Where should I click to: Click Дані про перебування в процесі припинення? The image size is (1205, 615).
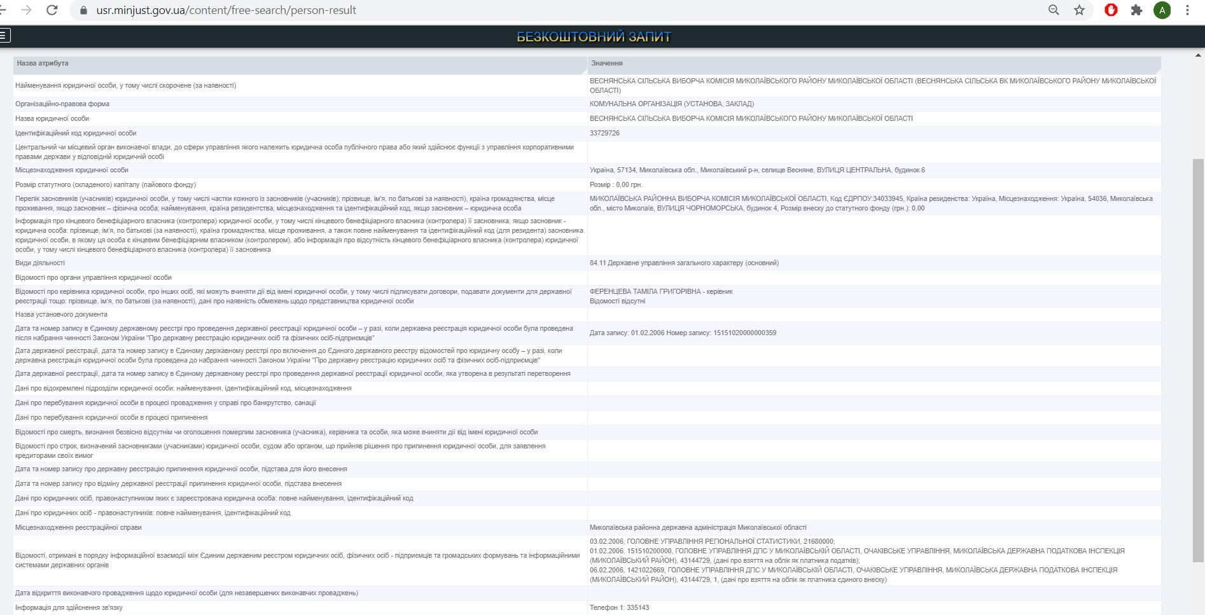point(111,417)
